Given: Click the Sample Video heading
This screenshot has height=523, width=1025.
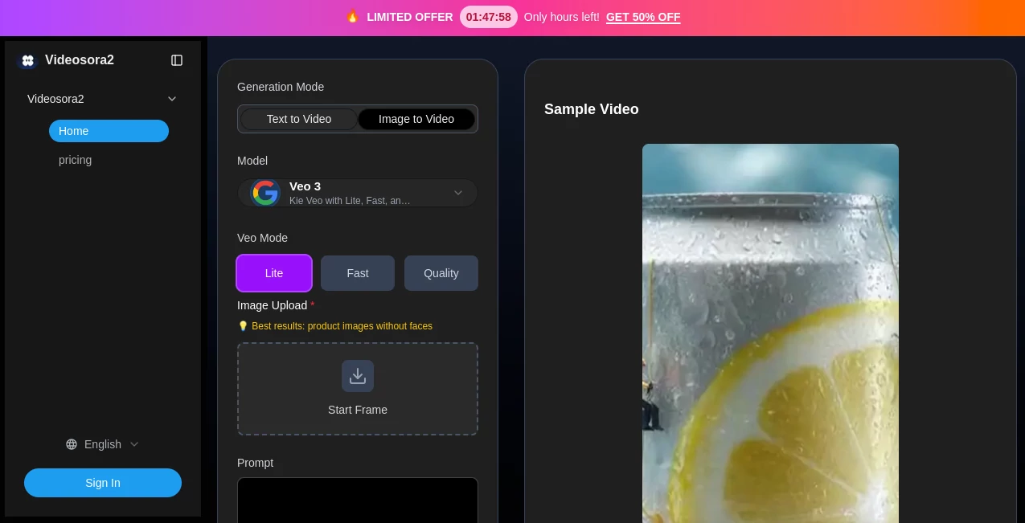Looking at the screenshot, I should (x=592, y=109).
